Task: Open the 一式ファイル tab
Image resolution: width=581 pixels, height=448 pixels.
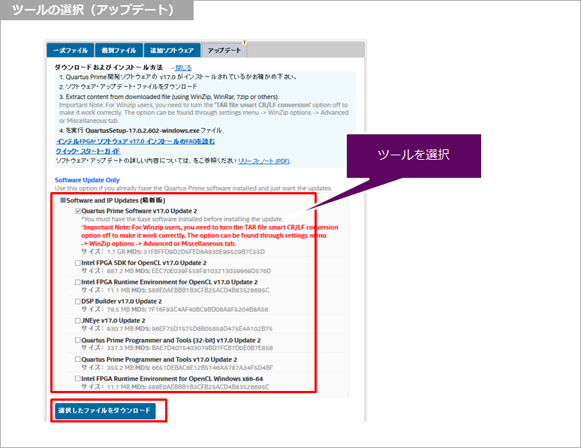Action: [70, 50]
